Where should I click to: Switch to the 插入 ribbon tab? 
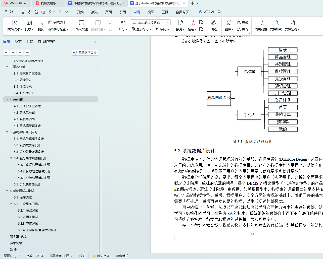coord(95,12)
